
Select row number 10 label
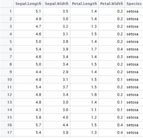[10, 79]
